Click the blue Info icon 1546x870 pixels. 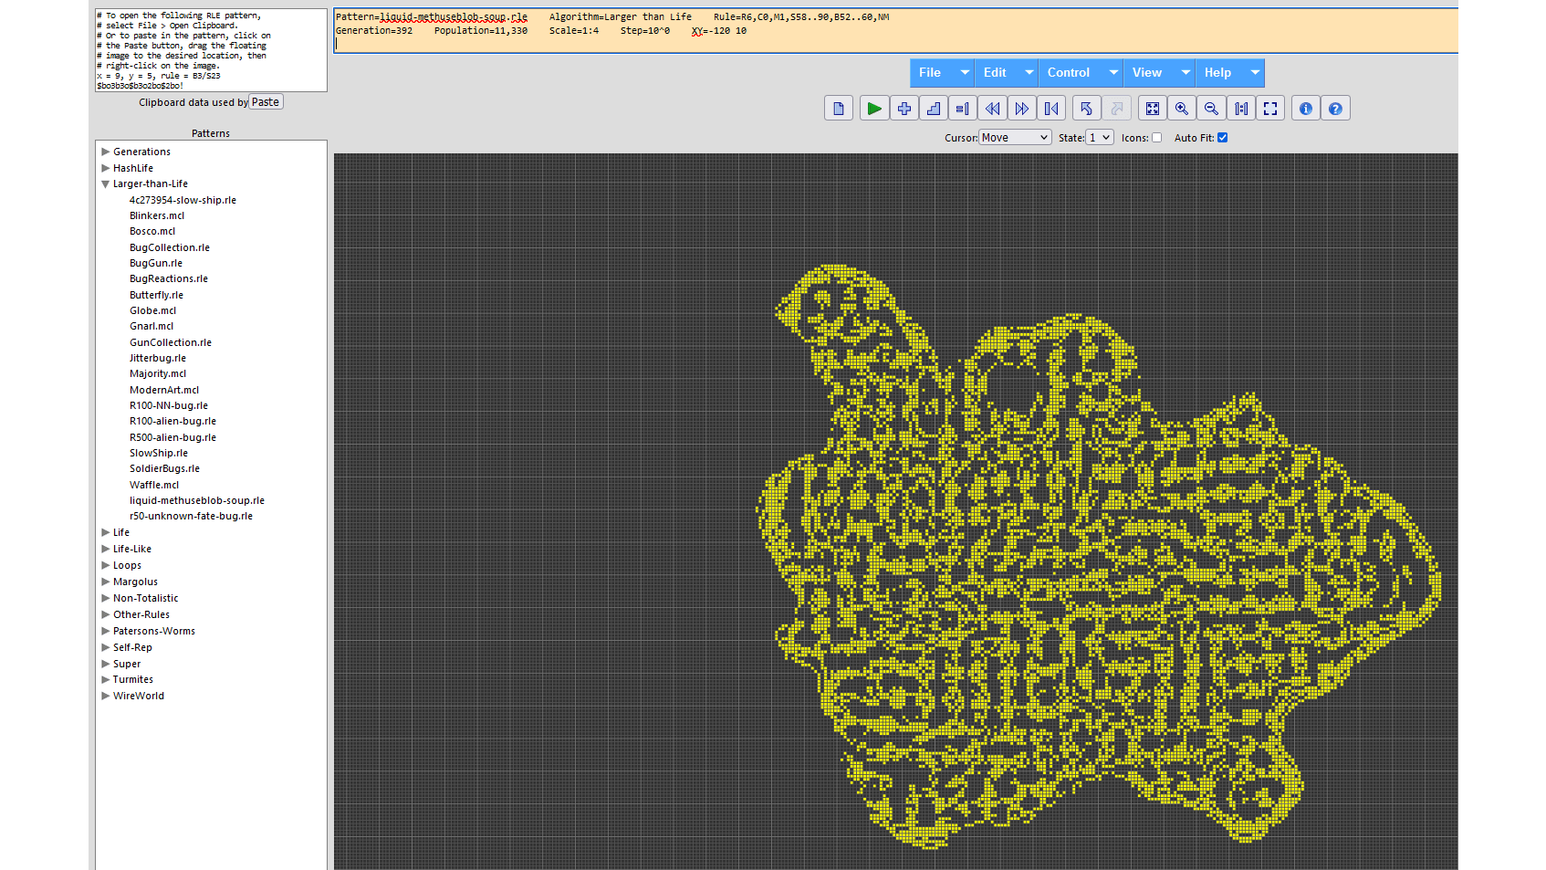pos(1305,109)
